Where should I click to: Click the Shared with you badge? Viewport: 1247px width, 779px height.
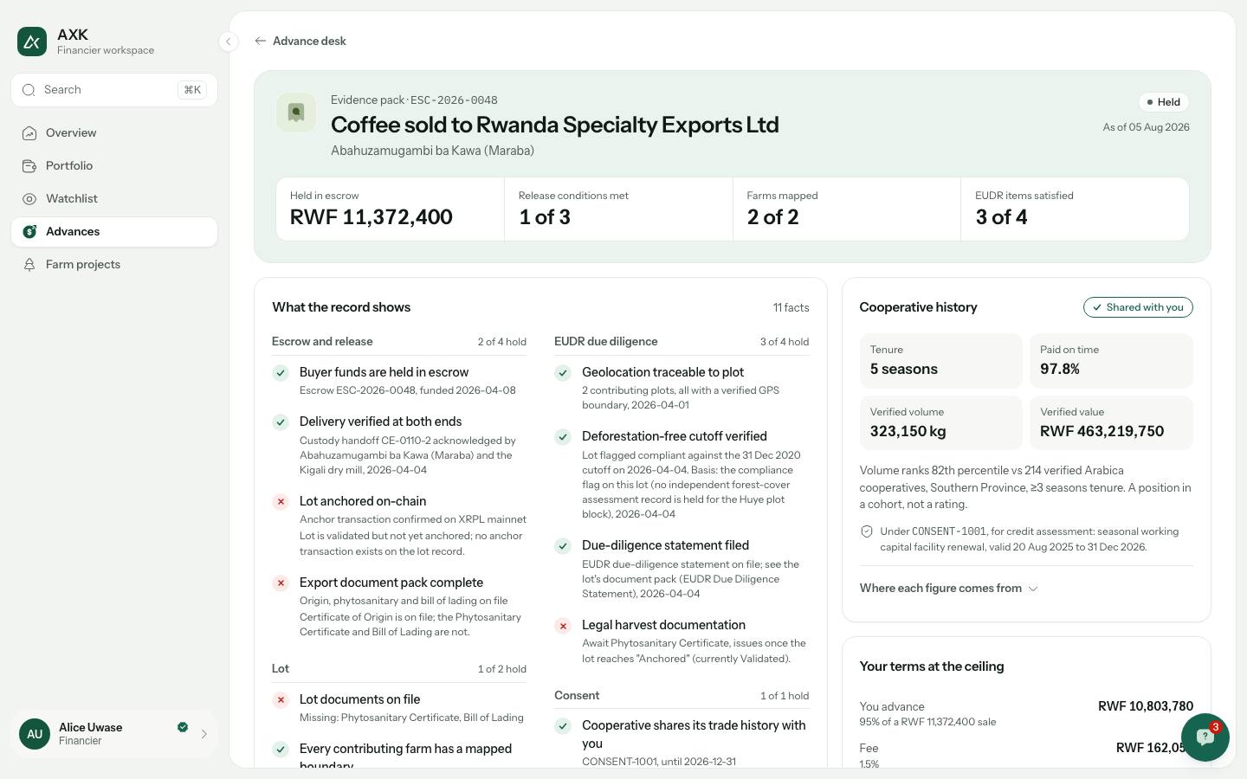coord(1138,307)
